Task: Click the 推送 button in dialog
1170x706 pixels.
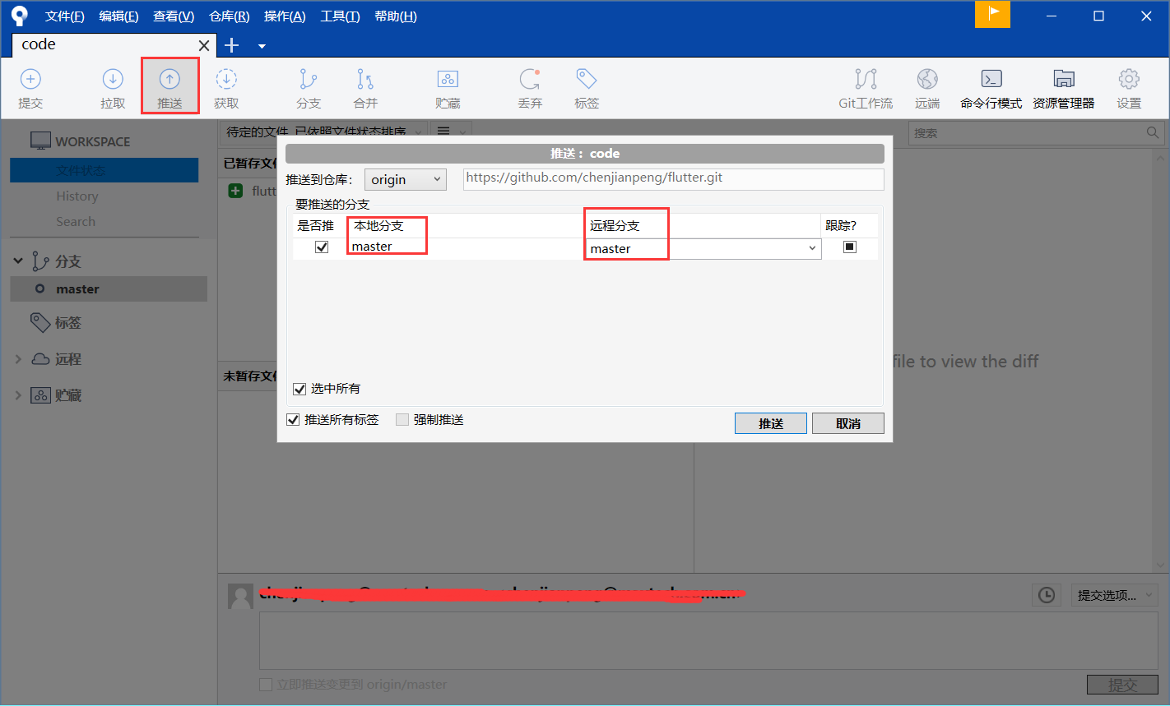Action: tap(770, 422)
